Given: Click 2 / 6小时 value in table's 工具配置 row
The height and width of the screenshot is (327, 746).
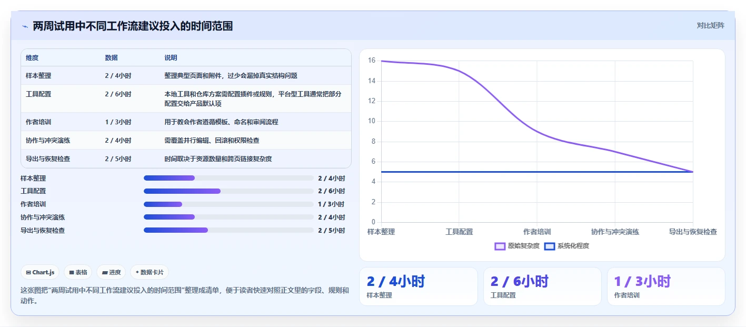Looking at the screenshot, I should 118,94.
